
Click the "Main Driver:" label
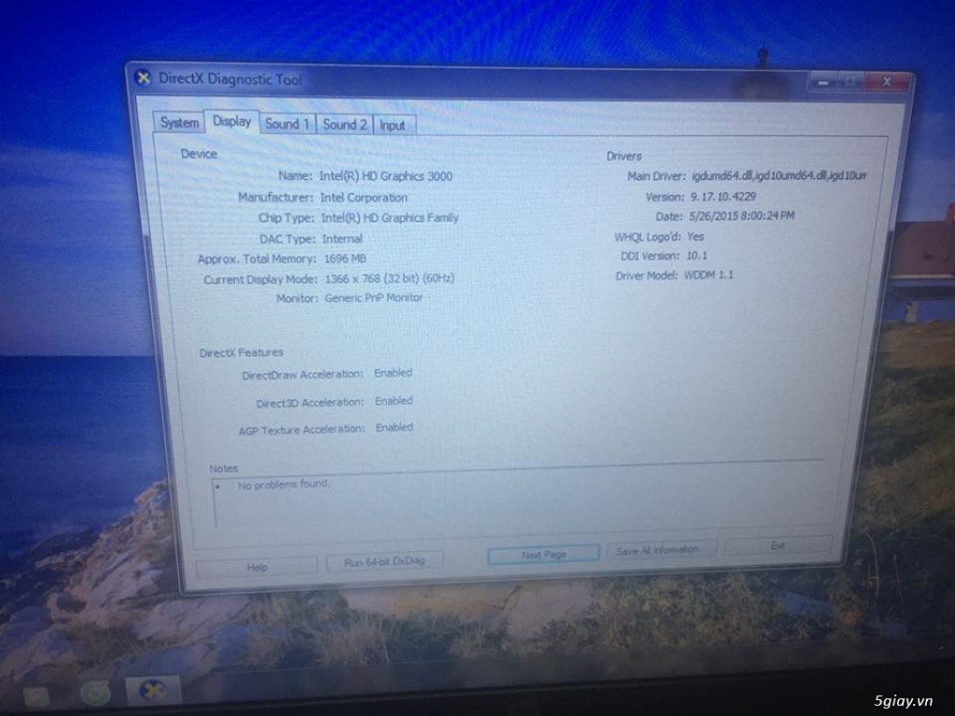pos(657,176)
